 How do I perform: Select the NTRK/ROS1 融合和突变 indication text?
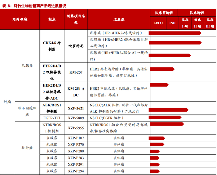pos(119,128)
